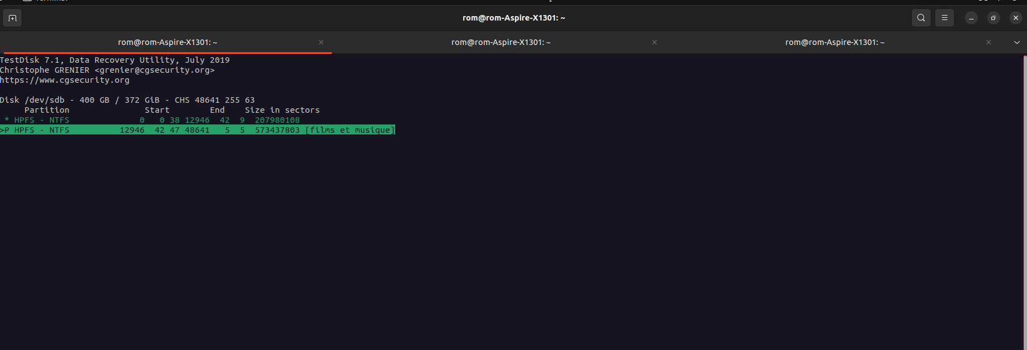Expand the tab list dropdown arrow
This screenshot has height=350, width=1027.
coord(1017,42)
